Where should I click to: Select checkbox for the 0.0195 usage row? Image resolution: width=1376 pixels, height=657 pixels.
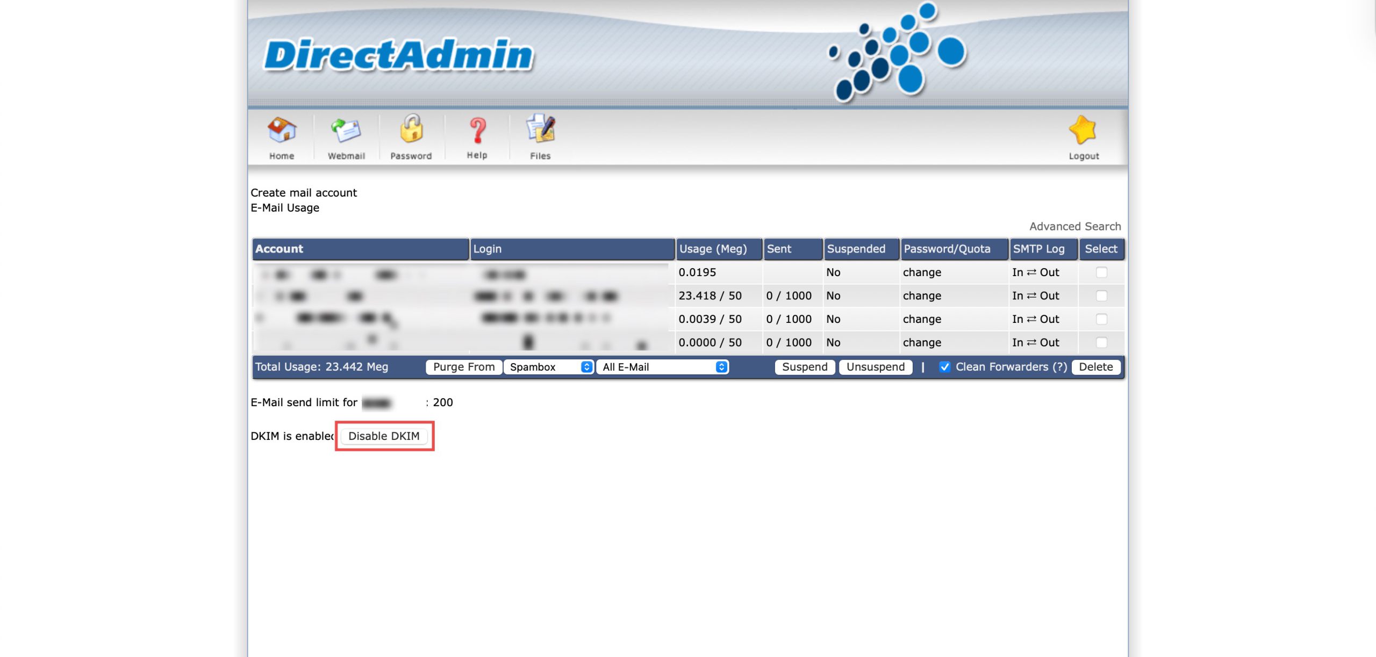coord(1101,272)
